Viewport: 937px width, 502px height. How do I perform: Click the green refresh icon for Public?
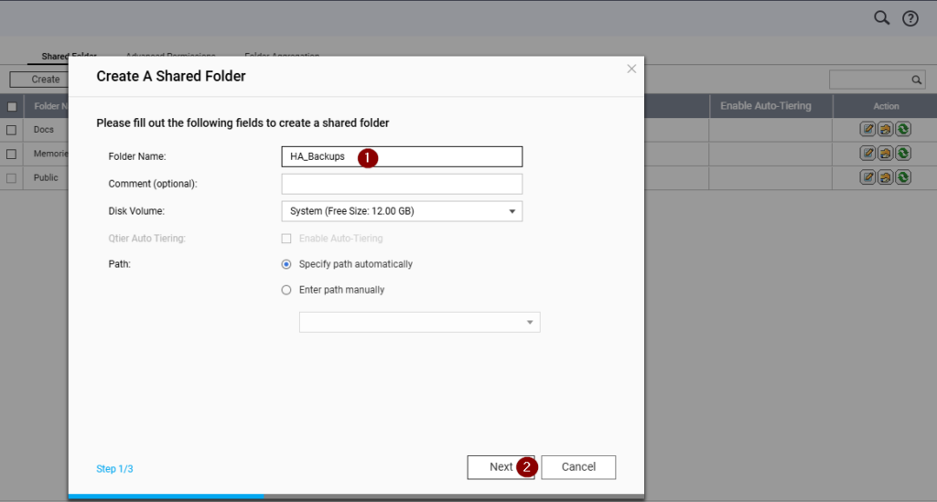[x=903, y=177]
